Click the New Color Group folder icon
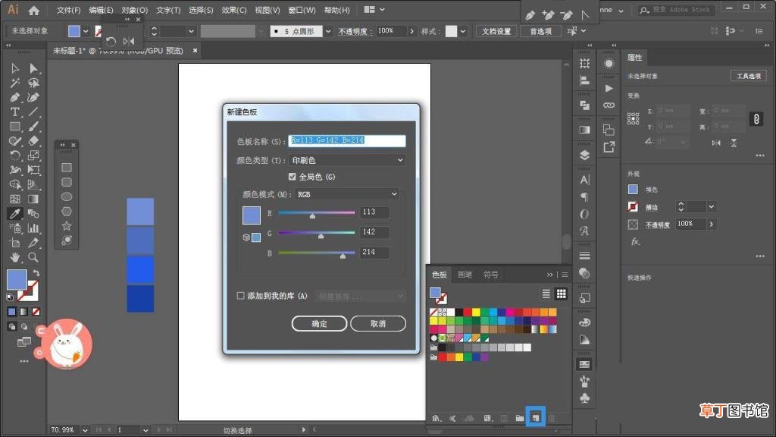This screenshot has width=776, height=437. tap(519, 418)
